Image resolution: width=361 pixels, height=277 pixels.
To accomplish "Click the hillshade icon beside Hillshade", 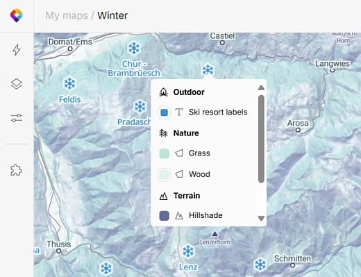I will point(179,215).
